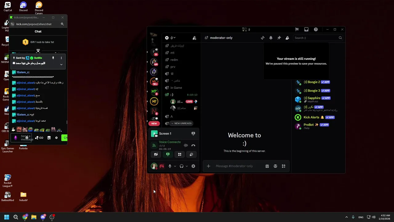Open Discord inbox icon in title bar
Screen dimensions: 394x222
[306, 30]
